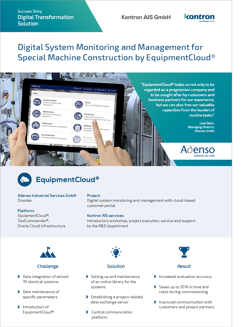The height and width of the screenshot is (327, 245).
Task: Open the EquipmentHub app icon
Action: click(37, 103)
